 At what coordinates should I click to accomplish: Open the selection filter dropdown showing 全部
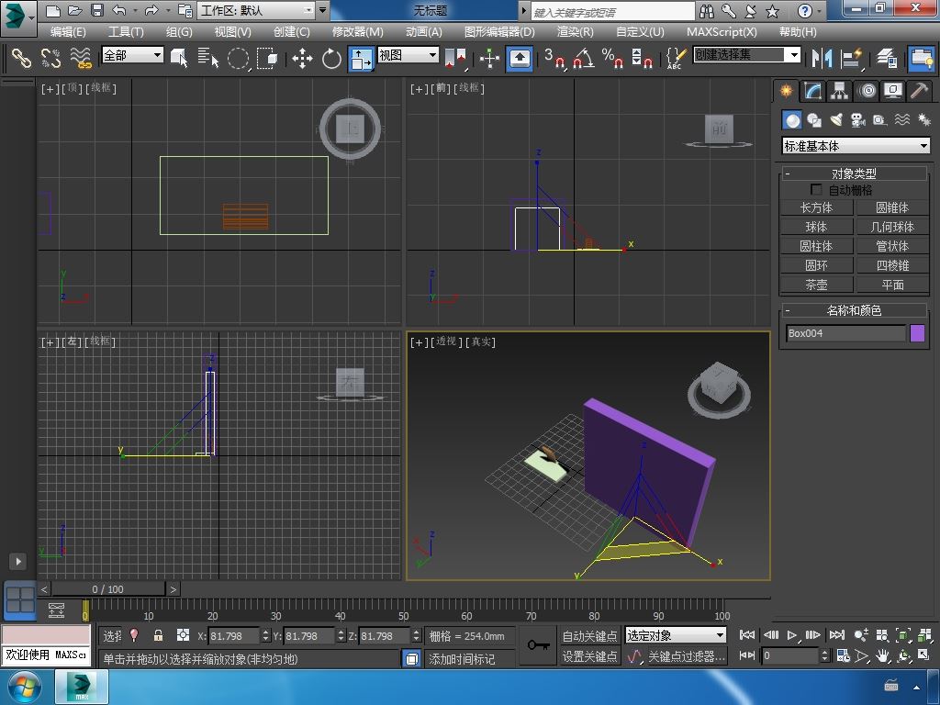[132, 55]
